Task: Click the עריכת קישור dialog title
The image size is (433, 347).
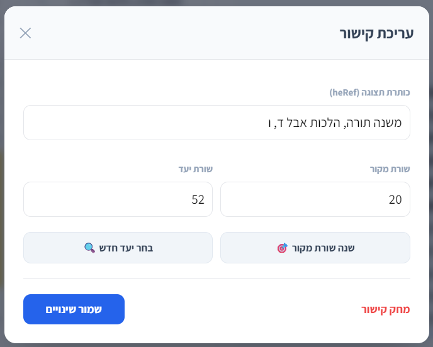Action: pyautogui.click(x=376, y=33)
